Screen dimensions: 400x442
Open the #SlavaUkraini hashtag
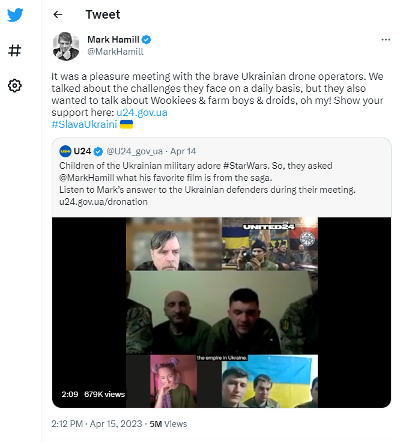click(84, 124)
